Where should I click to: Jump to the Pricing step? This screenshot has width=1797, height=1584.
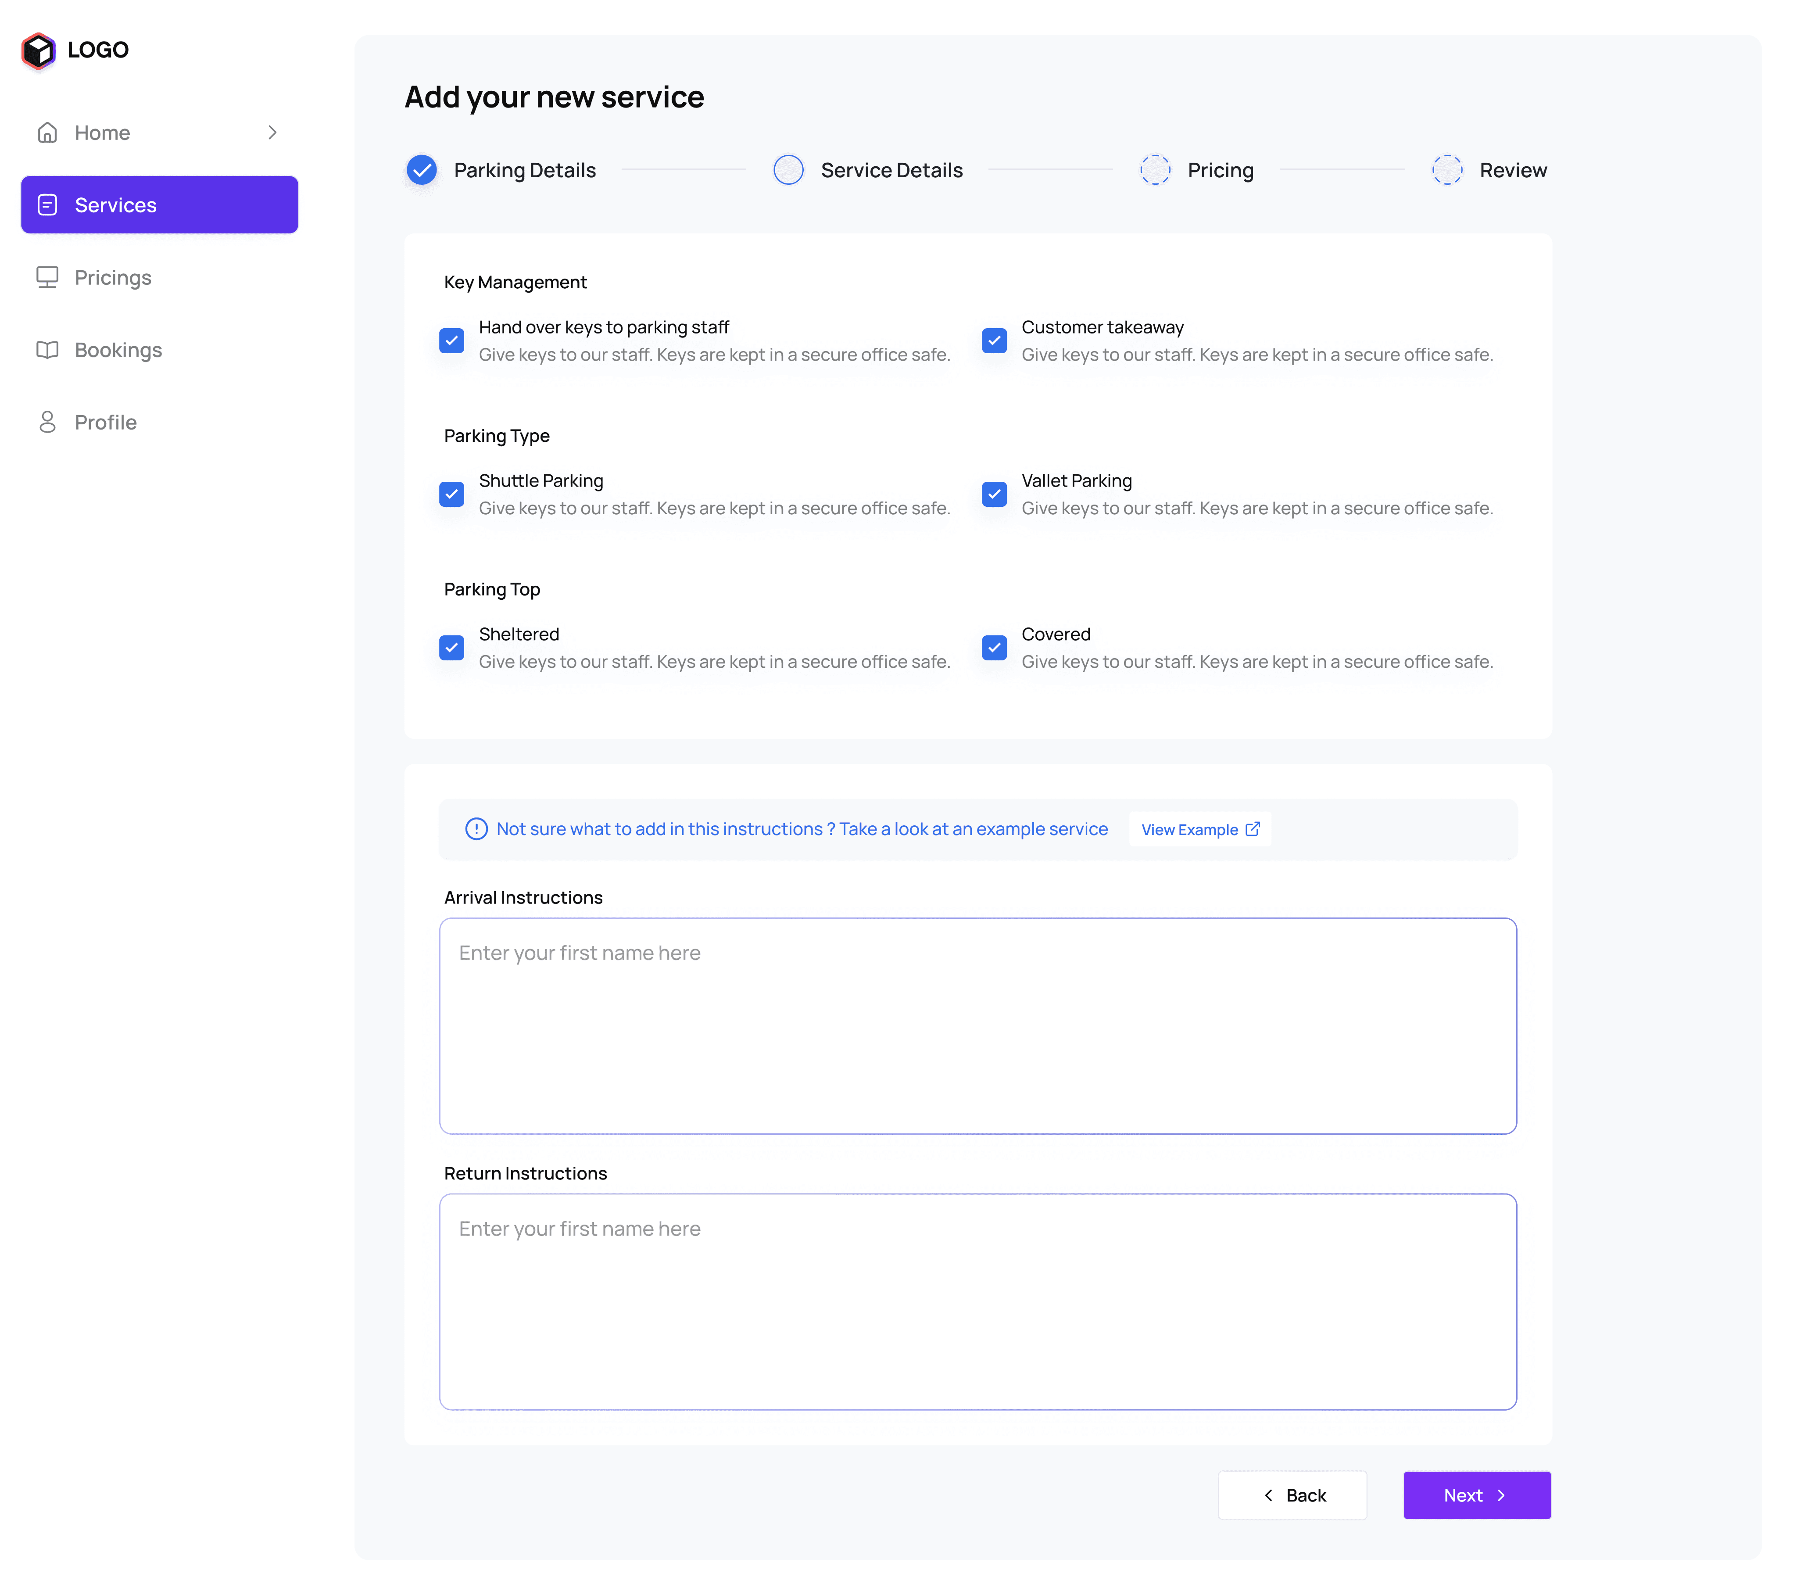(1155, 170)
